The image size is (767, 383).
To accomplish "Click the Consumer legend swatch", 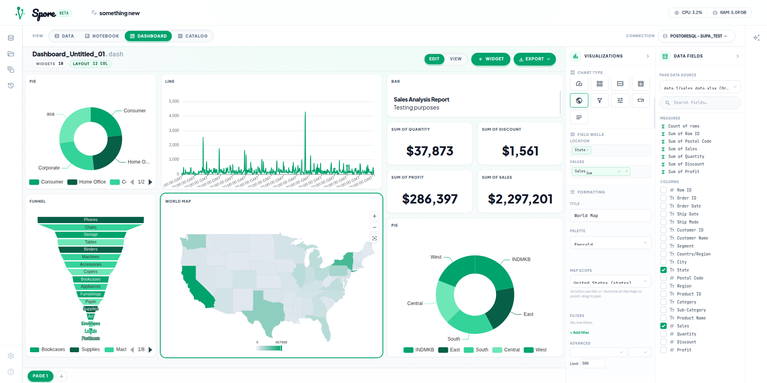I will (x=34, y=182).
